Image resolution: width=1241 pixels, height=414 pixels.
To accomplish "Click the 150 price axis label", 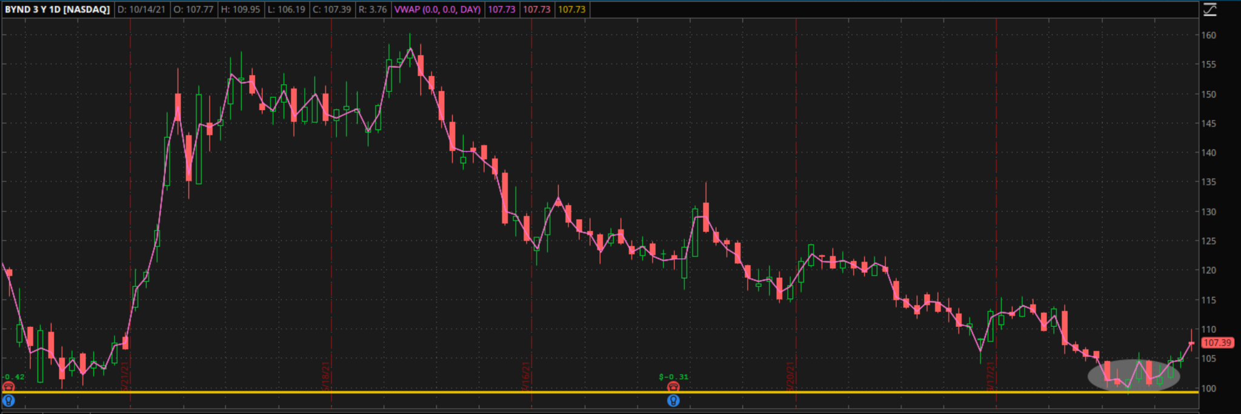I will 1209,94.
